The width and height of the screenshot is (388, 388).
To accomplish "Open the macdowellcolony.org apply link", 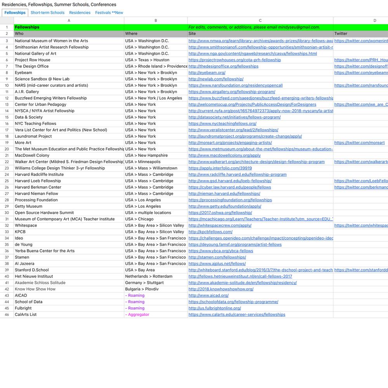I will click(x=225, y=156).
